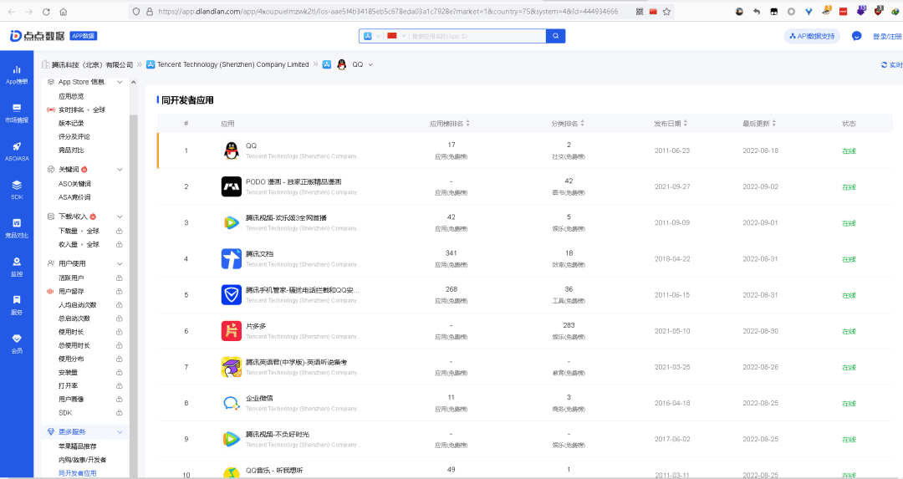Open the SDK layers sidebar icon
This screenshot has width=903, height=479.
[x=17, y=185]
